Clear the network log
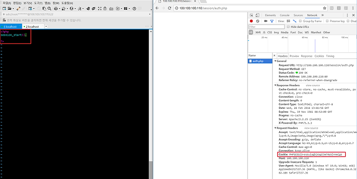Viewport: 357px width, 179px height. coord(257,21)
